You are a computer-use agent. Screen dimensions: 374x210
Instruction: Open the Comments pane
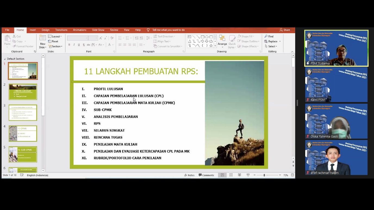(x=207, y=175)
